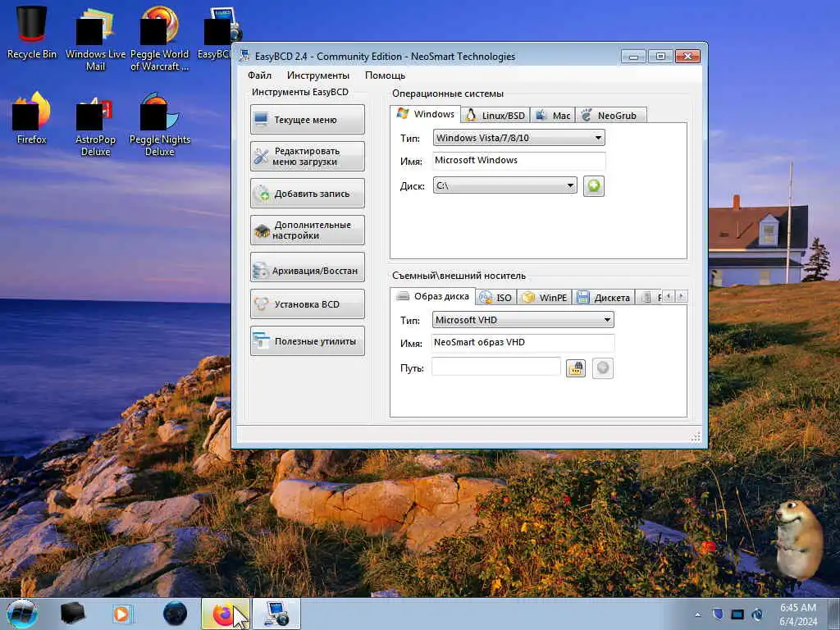Viewport: 840px width, 630px height.
Task: Open the Текущее меню section
Action: [308, 120]
